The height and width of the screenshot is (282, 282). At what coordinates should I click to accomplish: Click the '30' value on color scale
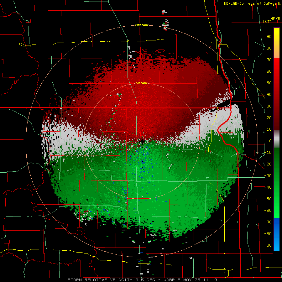(x=269, y=106)
